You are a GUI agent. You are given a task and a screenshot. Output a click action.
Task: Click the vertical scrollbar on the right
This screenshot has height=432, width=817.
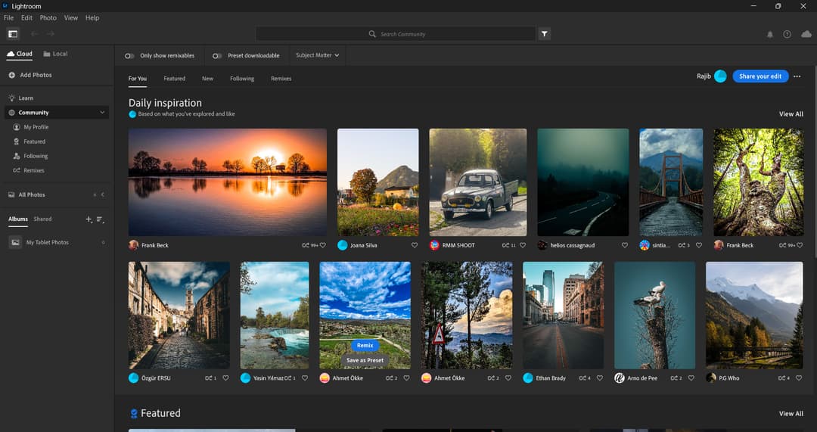click(815, 162)
